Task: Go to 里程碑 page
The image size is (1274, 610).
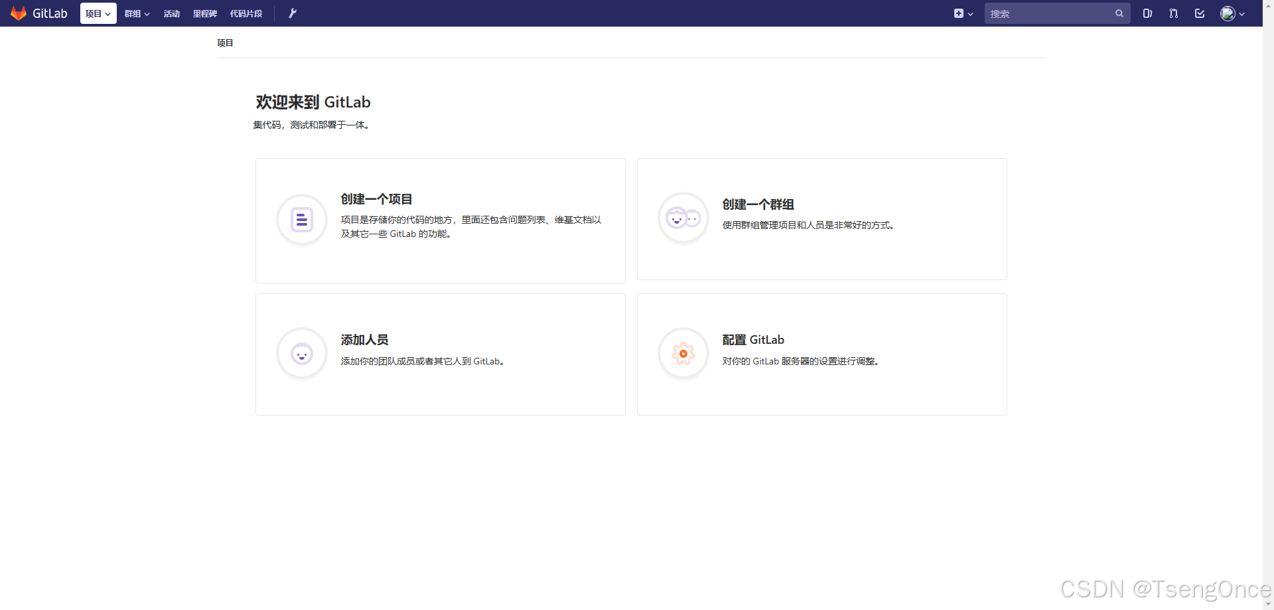Action: 205,13
